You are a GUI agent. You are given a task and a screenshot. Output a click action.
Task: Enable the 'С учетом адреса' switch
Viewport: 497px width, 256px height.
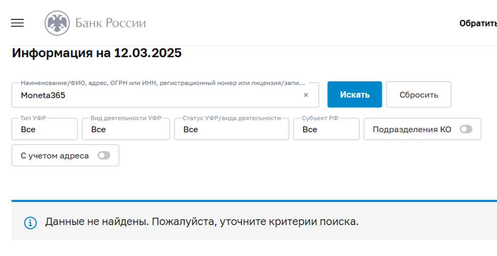tap(104, 155)
